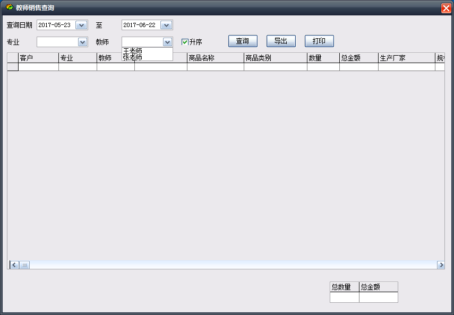
Task: Close the 教师销售查询 window
Action: [446, 8]
